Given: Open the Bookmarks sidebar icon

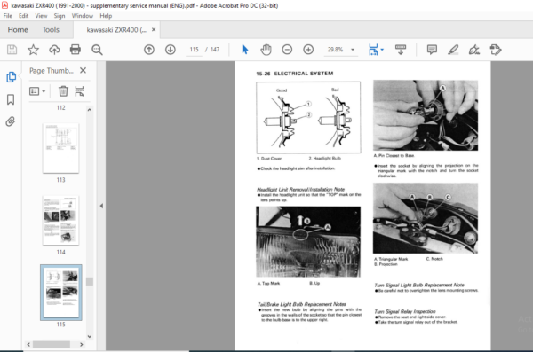Looking at the screenshot, I should [11, 99].
